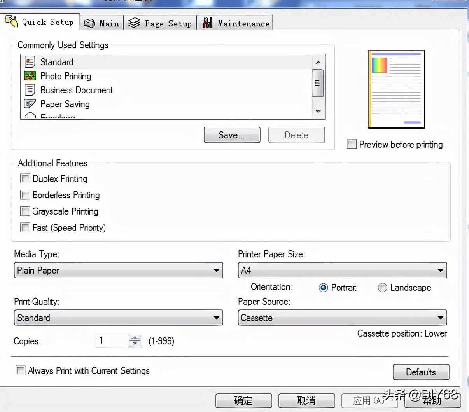The width and height of the screenshot is (469, 412).
Task: Select Business Document in the list
Action: coord(166,90)
